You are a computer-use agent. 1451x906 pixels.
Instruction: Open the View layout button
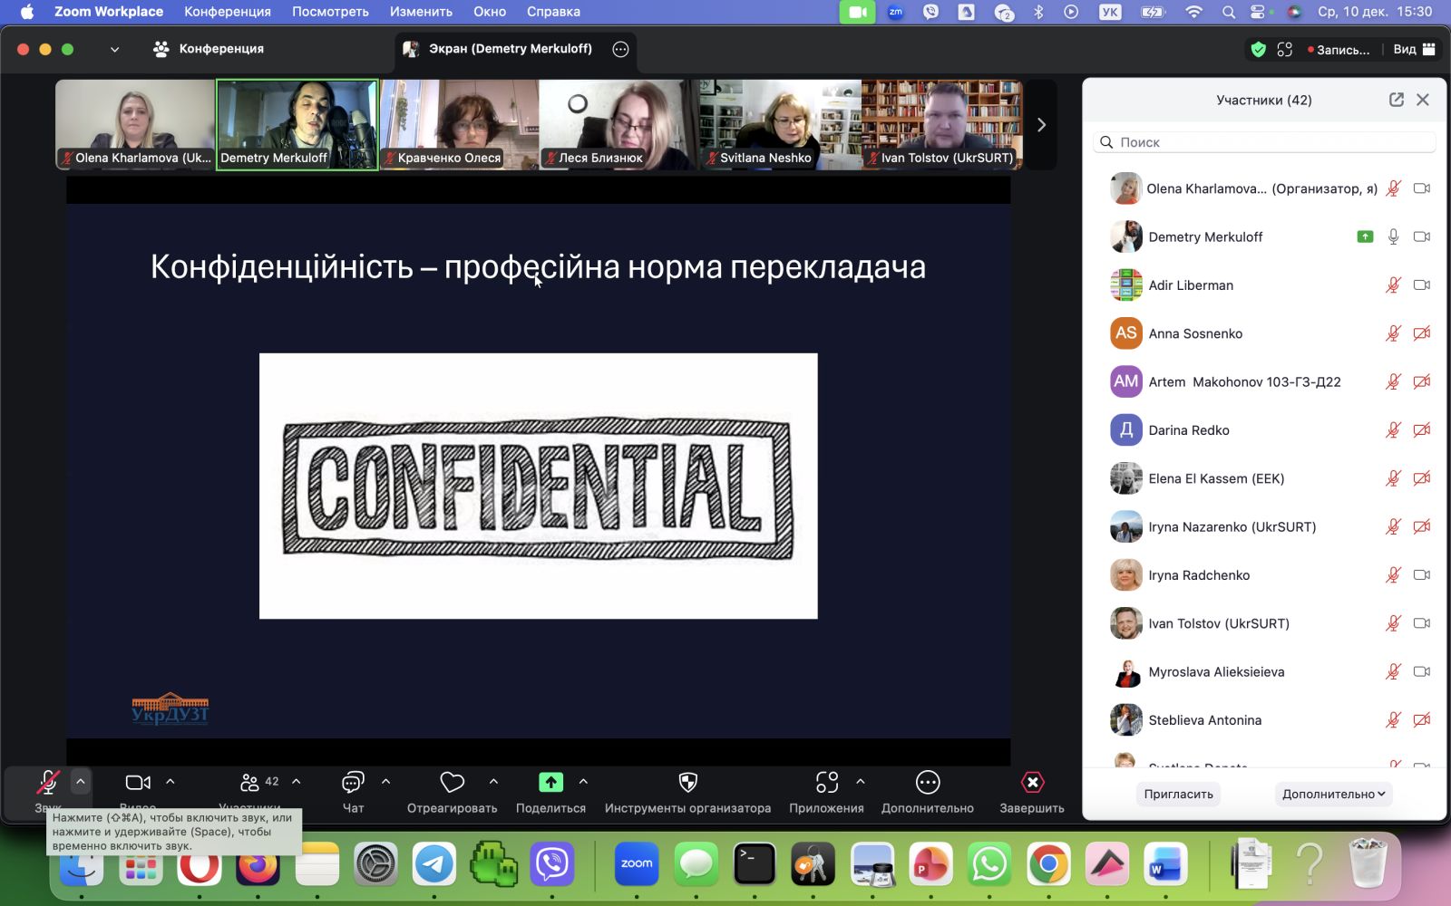coord(1414,49)
